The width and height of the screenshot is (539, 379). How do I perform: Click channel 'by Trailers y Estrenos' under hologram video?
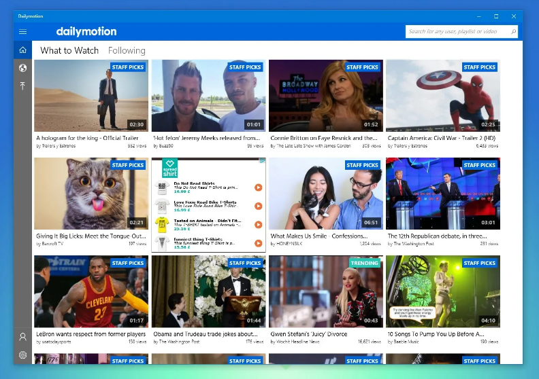pos(56,146)
